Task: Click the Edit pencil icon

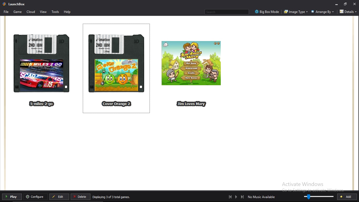Action: click(54, 197)
